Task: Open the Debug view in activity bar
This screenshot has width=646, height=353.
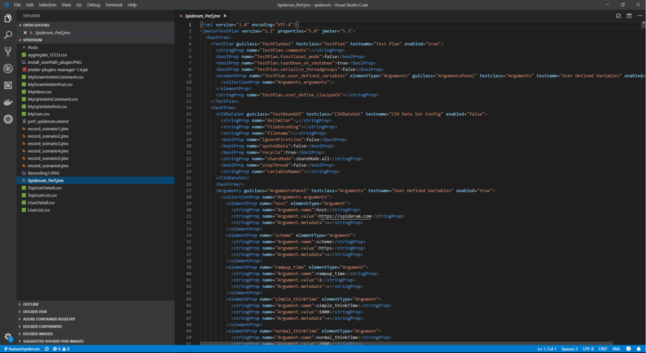Action: coord(8,69)
